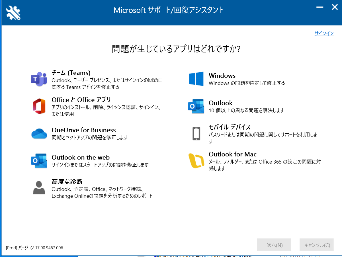Close the Microsoft サポート/回復アシスタント window
This screenshot has width=342, height=257.
(x=335, y=7)
